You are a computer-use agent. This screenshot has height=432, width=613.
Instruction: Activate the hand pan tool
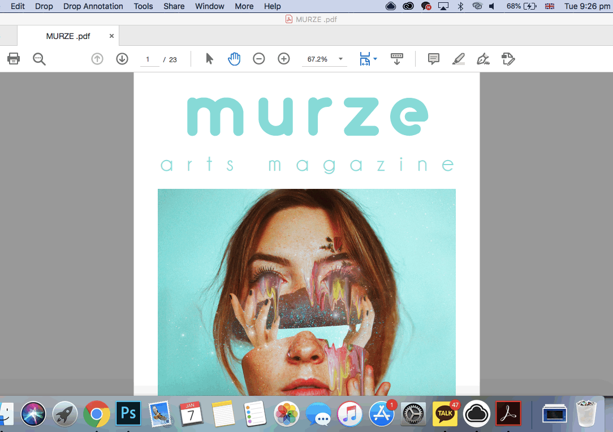tap(234, 59)
